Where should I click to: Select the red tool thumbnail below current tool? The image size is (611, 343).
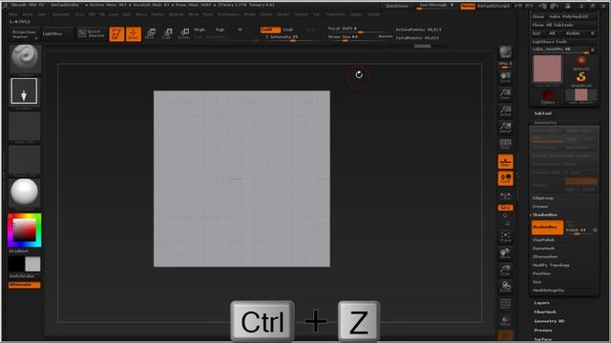[x=547, y=96]
